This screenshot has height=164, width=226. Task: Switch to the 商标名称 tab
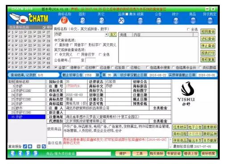pyautogui.click(x=65, y=14)
